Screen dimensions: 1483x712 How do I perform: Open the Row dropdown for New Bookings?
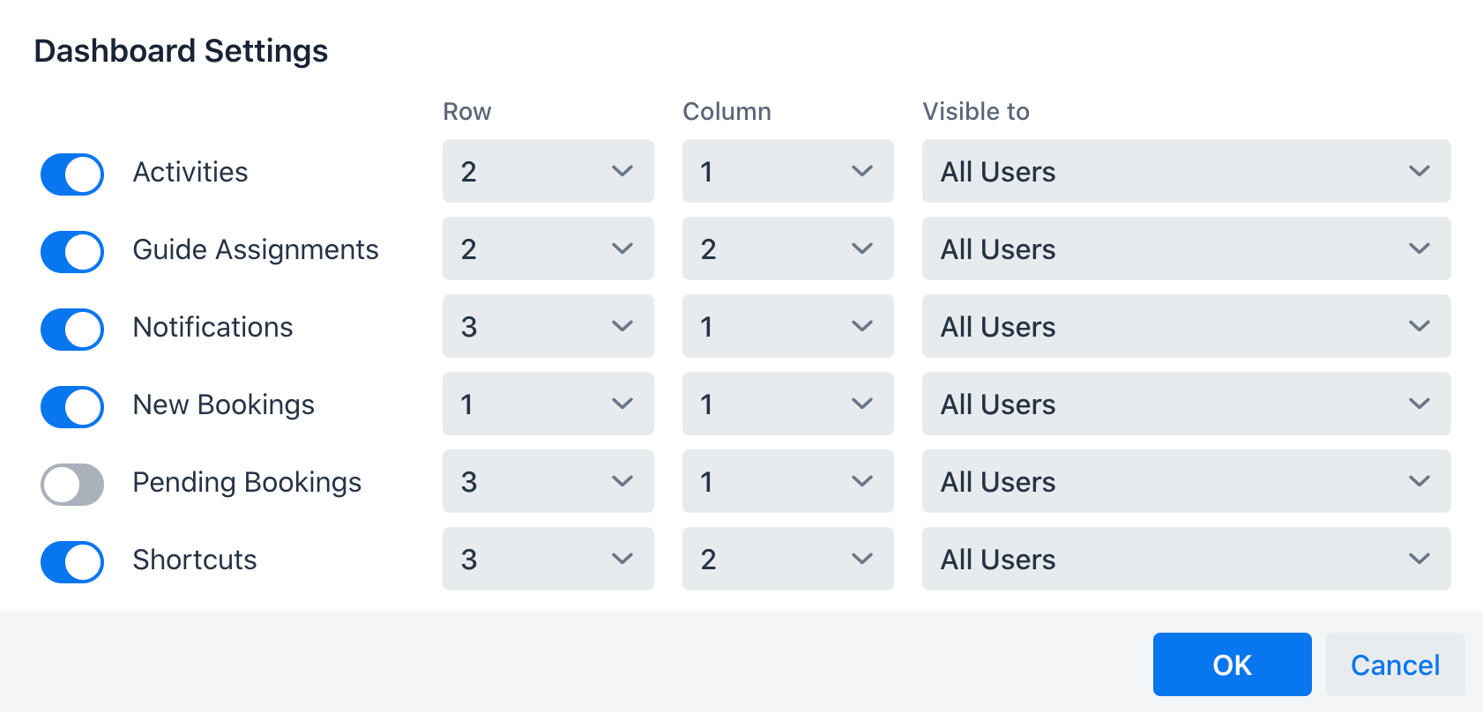click(x=548, y=404)
